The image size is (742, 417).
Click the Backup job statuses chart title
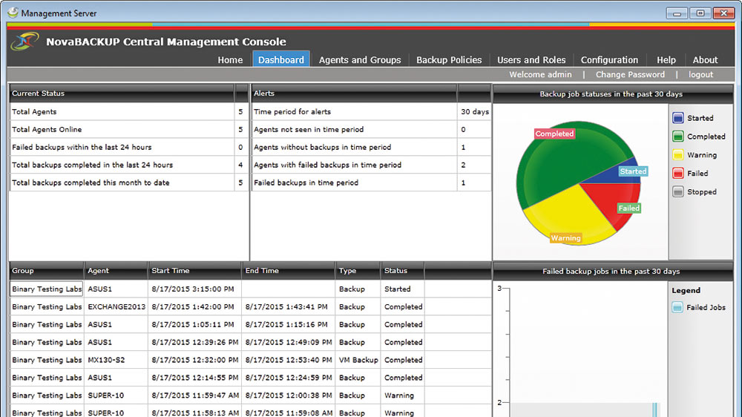pos(611,93)
